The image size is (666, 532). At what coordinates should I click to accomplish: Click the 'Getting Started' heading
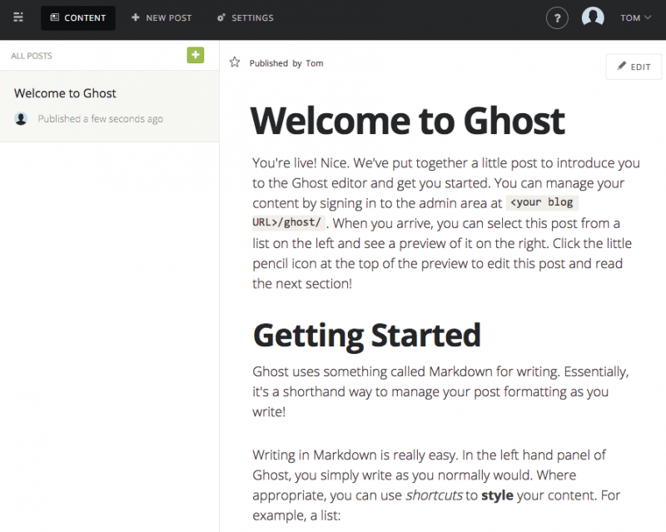366,336
